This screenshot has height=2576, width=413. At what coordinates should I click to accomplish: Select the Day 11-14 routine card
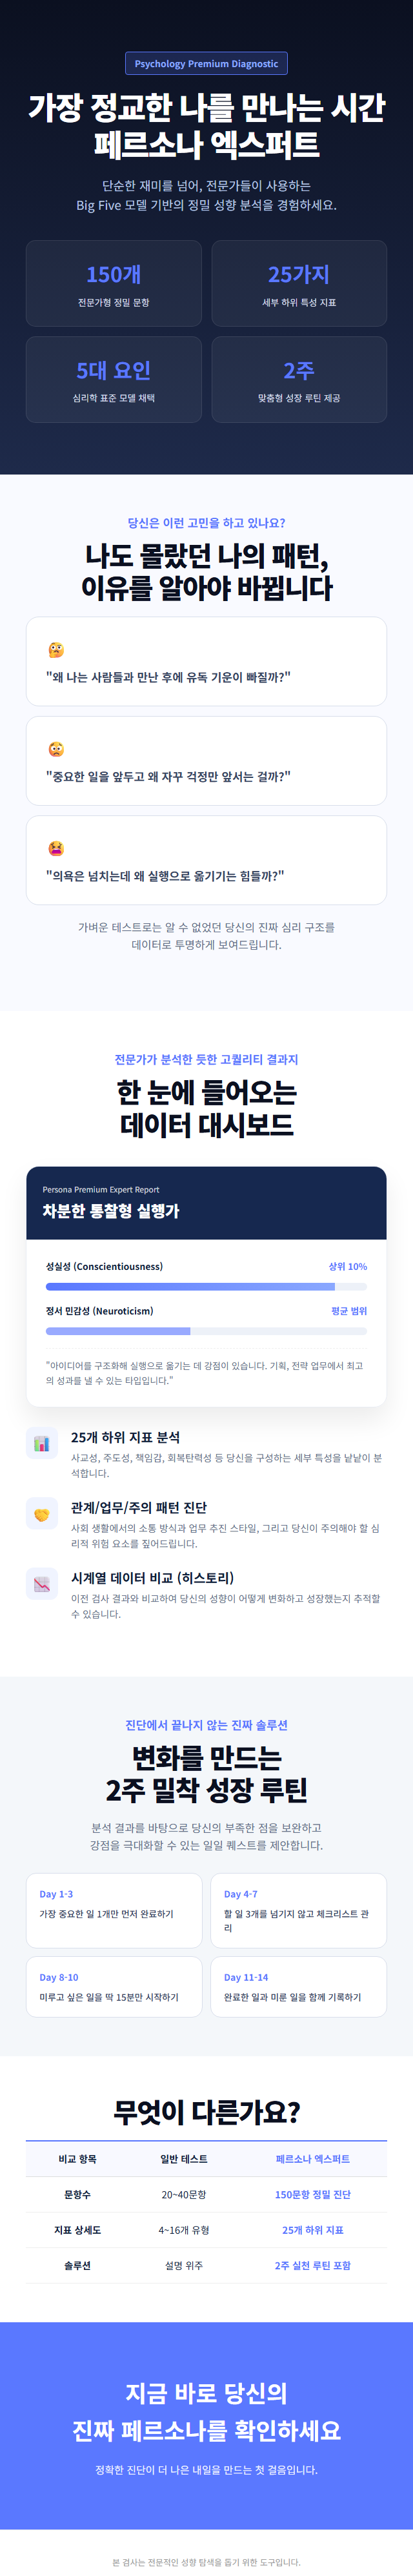tap(298, 1987)
